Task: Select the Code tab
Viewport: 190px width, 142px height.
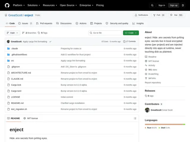Action: [10, 23]
